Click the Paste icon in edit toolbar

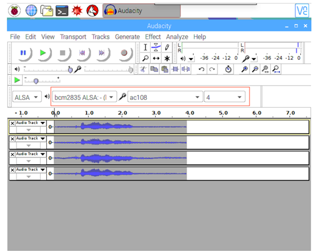[165, 69]
